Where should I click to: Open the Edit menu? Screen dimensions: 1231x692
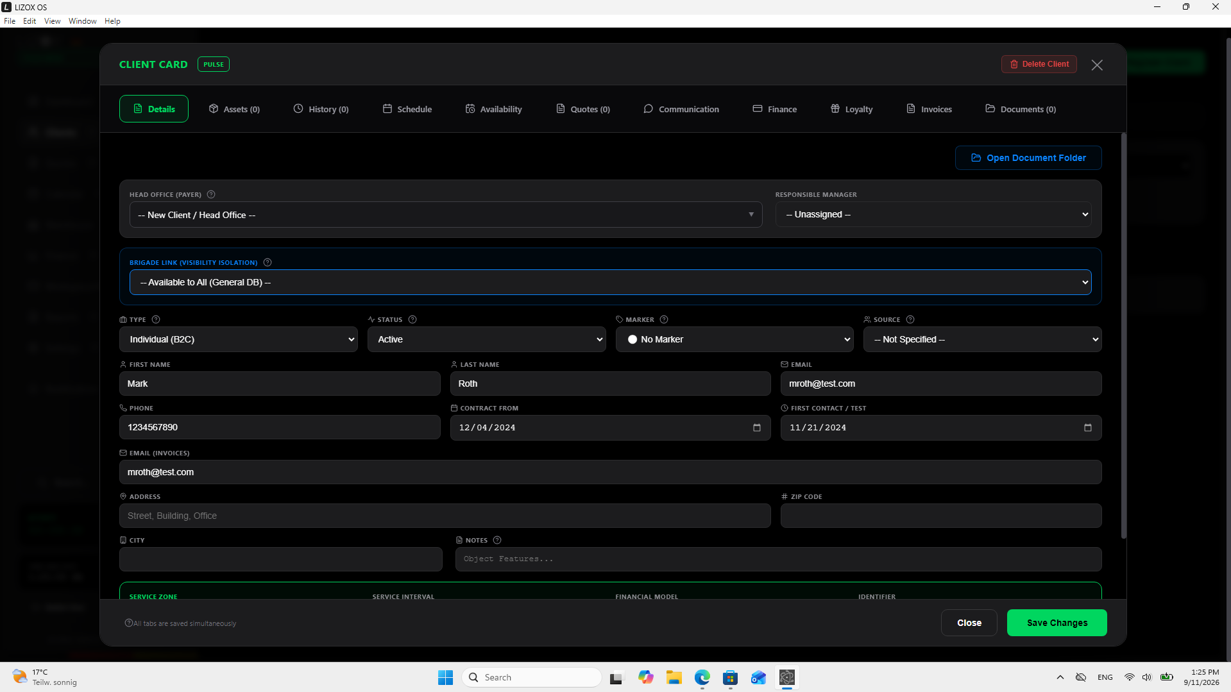point(30,21)
